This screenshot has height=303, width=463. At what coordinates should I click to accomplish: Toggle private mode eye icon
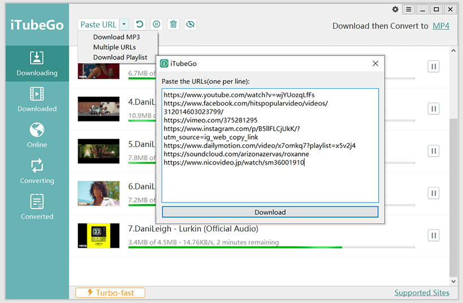click(191, 24)
